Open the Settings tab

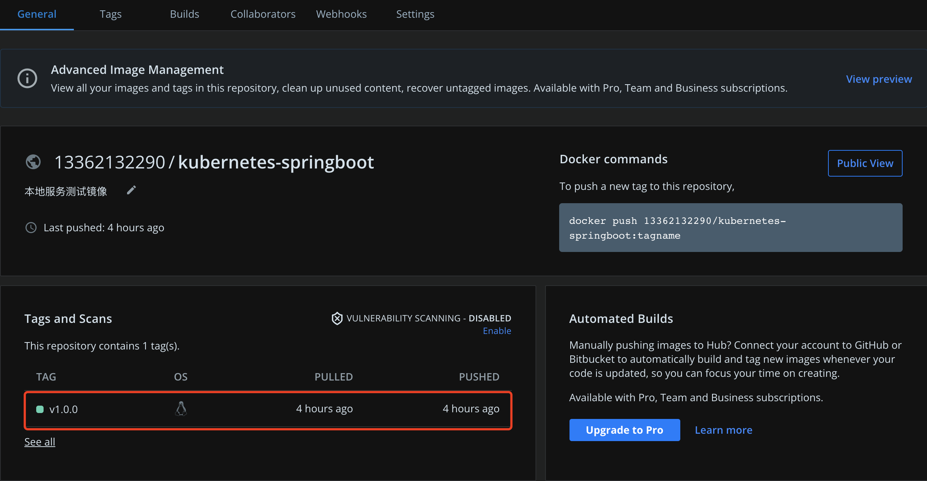pos(415,14)
